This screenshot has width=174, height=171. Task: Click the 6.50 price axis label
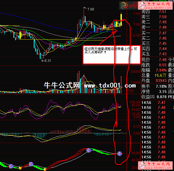click(137, 35)
